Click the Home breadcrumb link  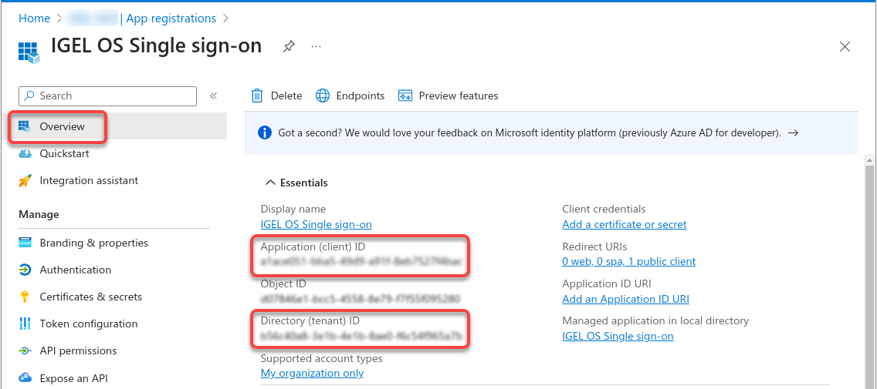pyautogui.click(x=34, y=18)
